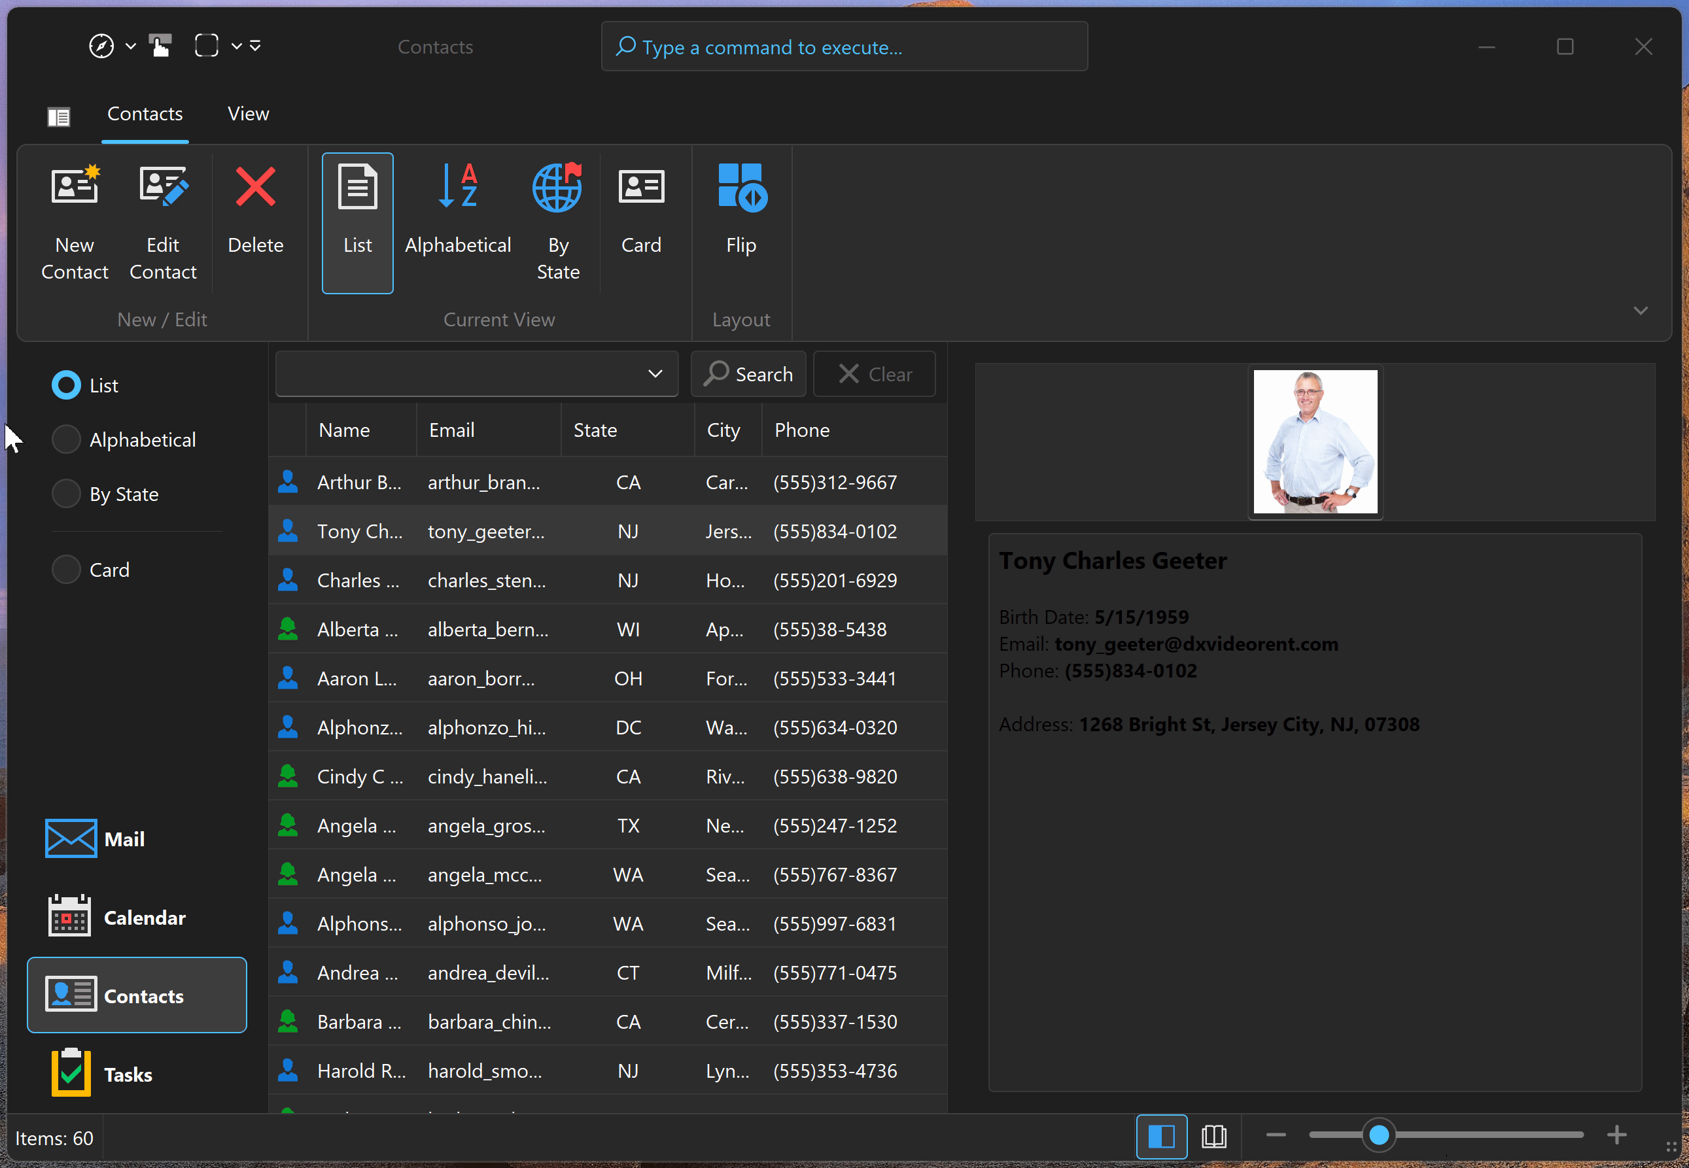Viewport: 1689px width, 1168px height.
Task: Enable the book-style reading view at bottom
Action: [x=1213, y=1136]
